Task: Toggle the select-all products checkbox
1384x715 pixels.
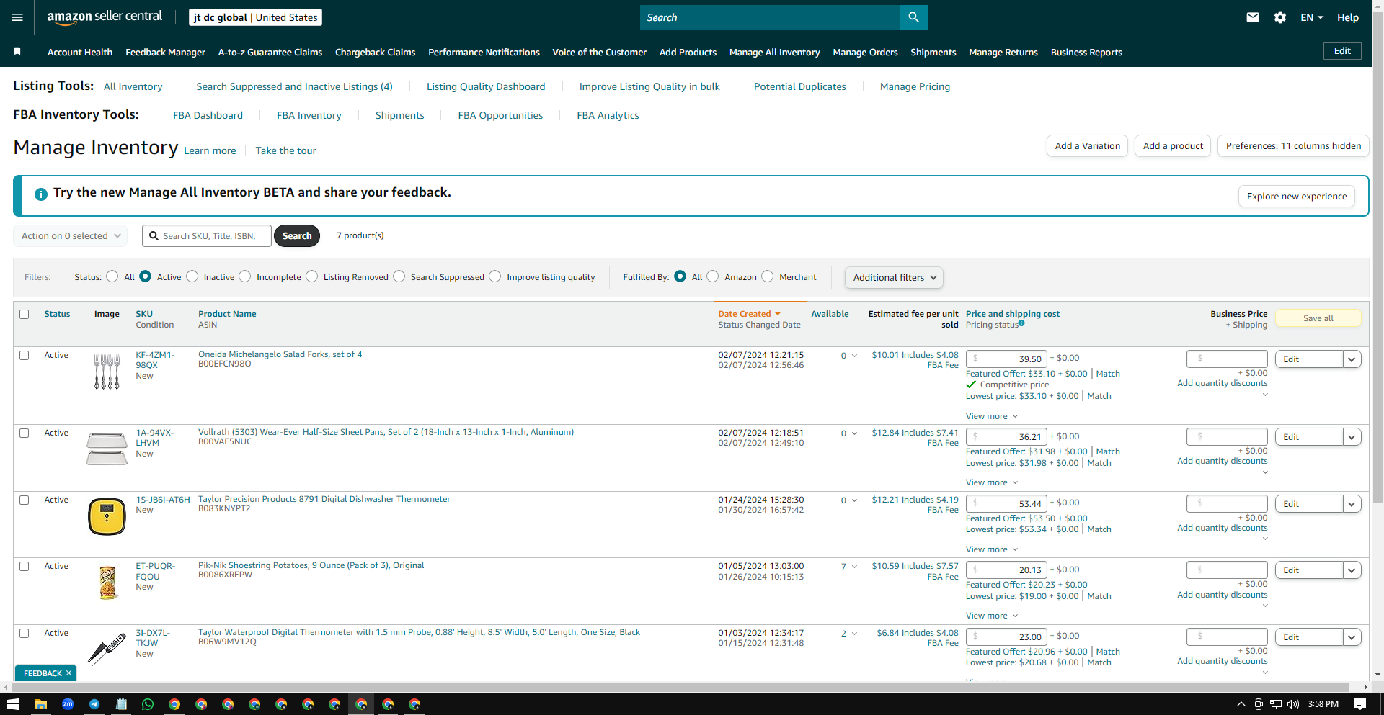Action: coord(25,315)
